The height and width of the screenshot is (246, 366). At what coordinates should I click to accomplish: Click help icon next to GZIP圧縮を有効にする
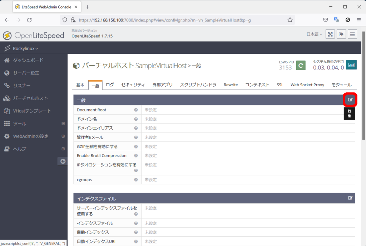136,146
